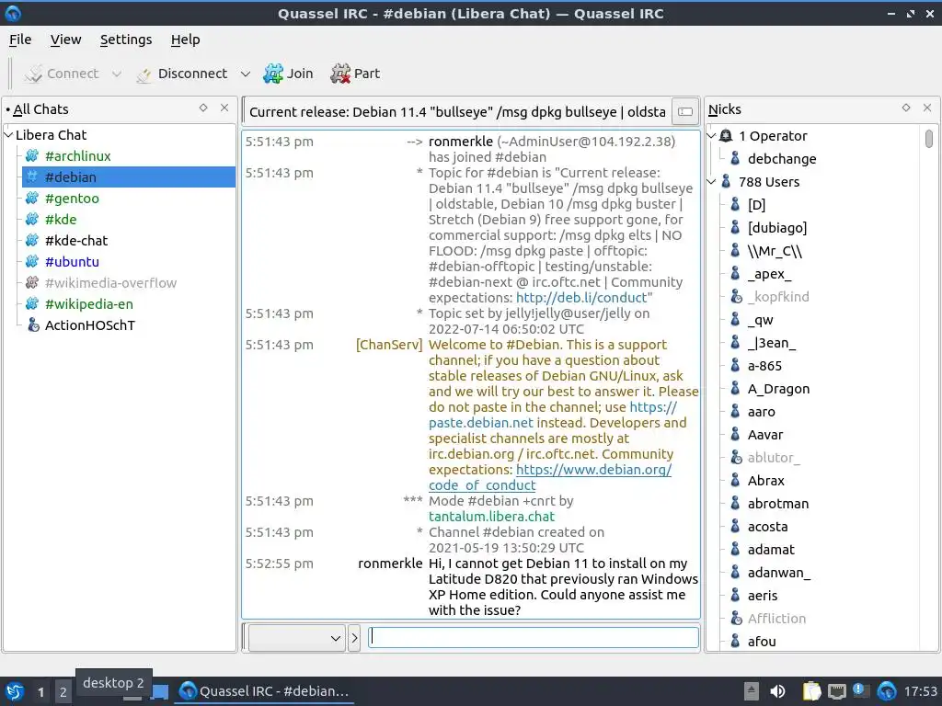The width and height of the screenshot is (942, 706).
Task: Select user aeris in nick list
Action: (763, 596)
